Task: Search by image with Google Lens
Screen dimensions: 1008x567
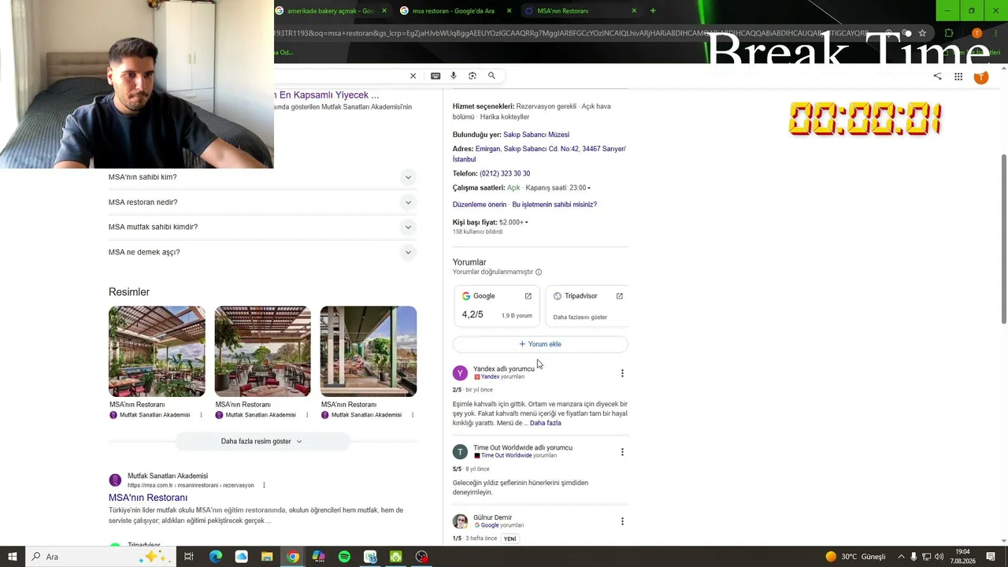Action: click(x=472, y=76)
